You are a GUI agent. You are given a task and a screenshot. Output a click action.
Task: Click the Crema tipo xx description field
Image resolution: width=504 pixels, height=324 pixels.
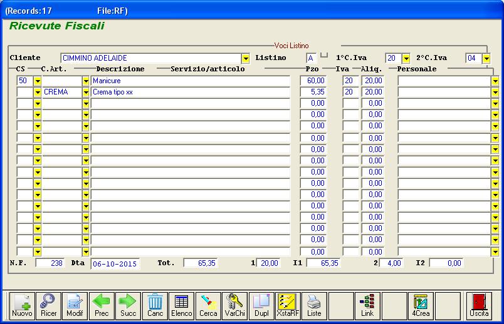(191, 92)
